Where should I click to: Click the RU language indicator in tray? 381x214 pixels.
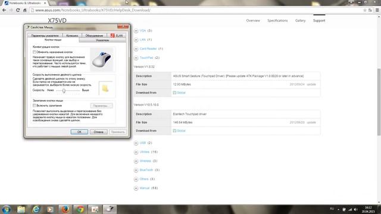point(332,209)
